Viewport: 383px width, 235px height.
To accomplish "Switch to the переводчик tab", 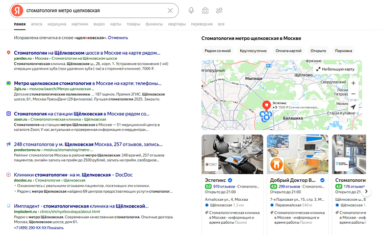I will pyautogui.click(x=202, y=24).
